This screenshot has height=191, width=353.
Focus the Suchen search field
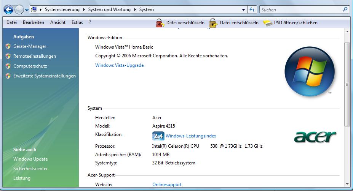pos(301,9)
